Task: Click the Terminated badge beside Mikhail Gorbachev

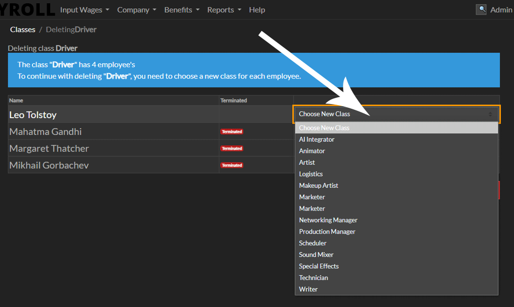Action: pos(232,165)
